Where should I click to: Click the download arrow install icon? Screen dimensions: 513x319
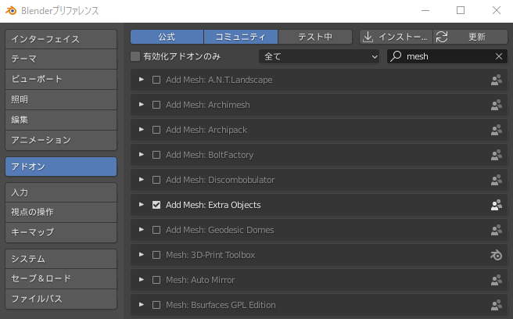click(368, 37)
